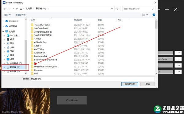
Task: Click 新加卷 (D:) in the address breadcrumb
Action: (x=41, y=9)
